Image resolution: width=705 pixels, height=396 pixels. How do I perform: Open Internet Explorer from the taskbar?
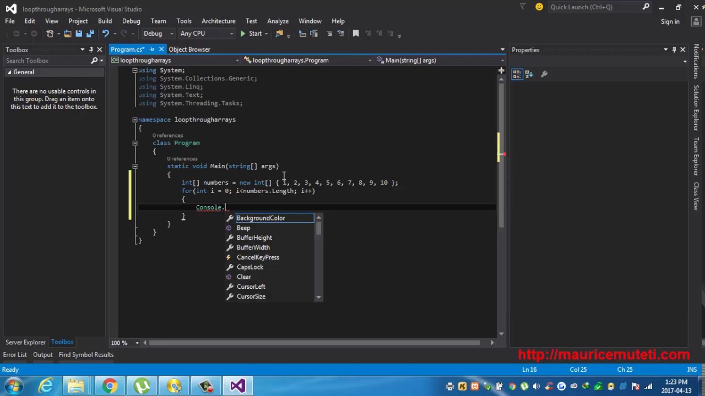(x=46, y=386)
